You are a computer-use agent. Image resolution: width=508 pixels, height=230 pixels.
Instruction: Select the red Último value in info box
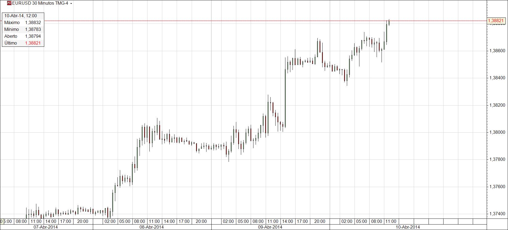pyautogui.click(x=33, y=43)
